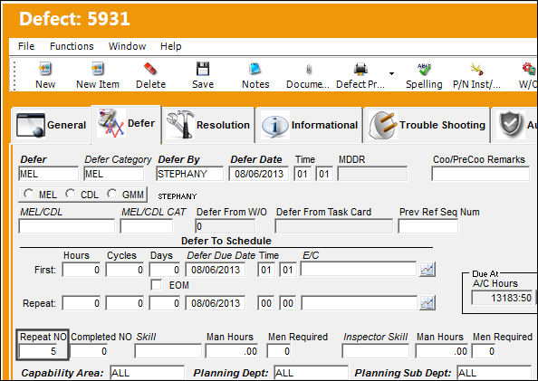The image size is (538, 381).
Task: Click the Defect Print printer icon
Action: [x=361, y=69]
